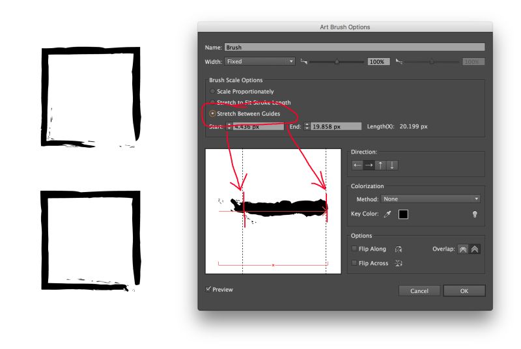Click the Start px value field
The height and width of the screenshot is (349, 521).
[258, 126]
